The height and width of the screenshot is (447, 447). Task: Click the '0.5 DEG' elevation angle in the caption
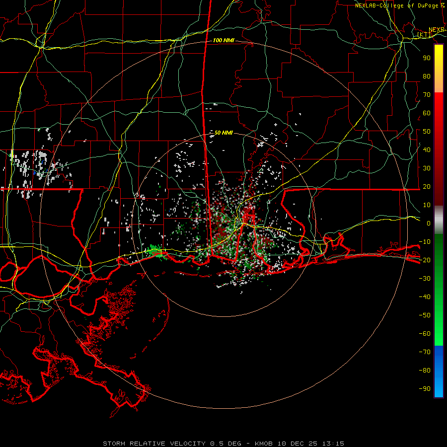(x=225, y=444)
